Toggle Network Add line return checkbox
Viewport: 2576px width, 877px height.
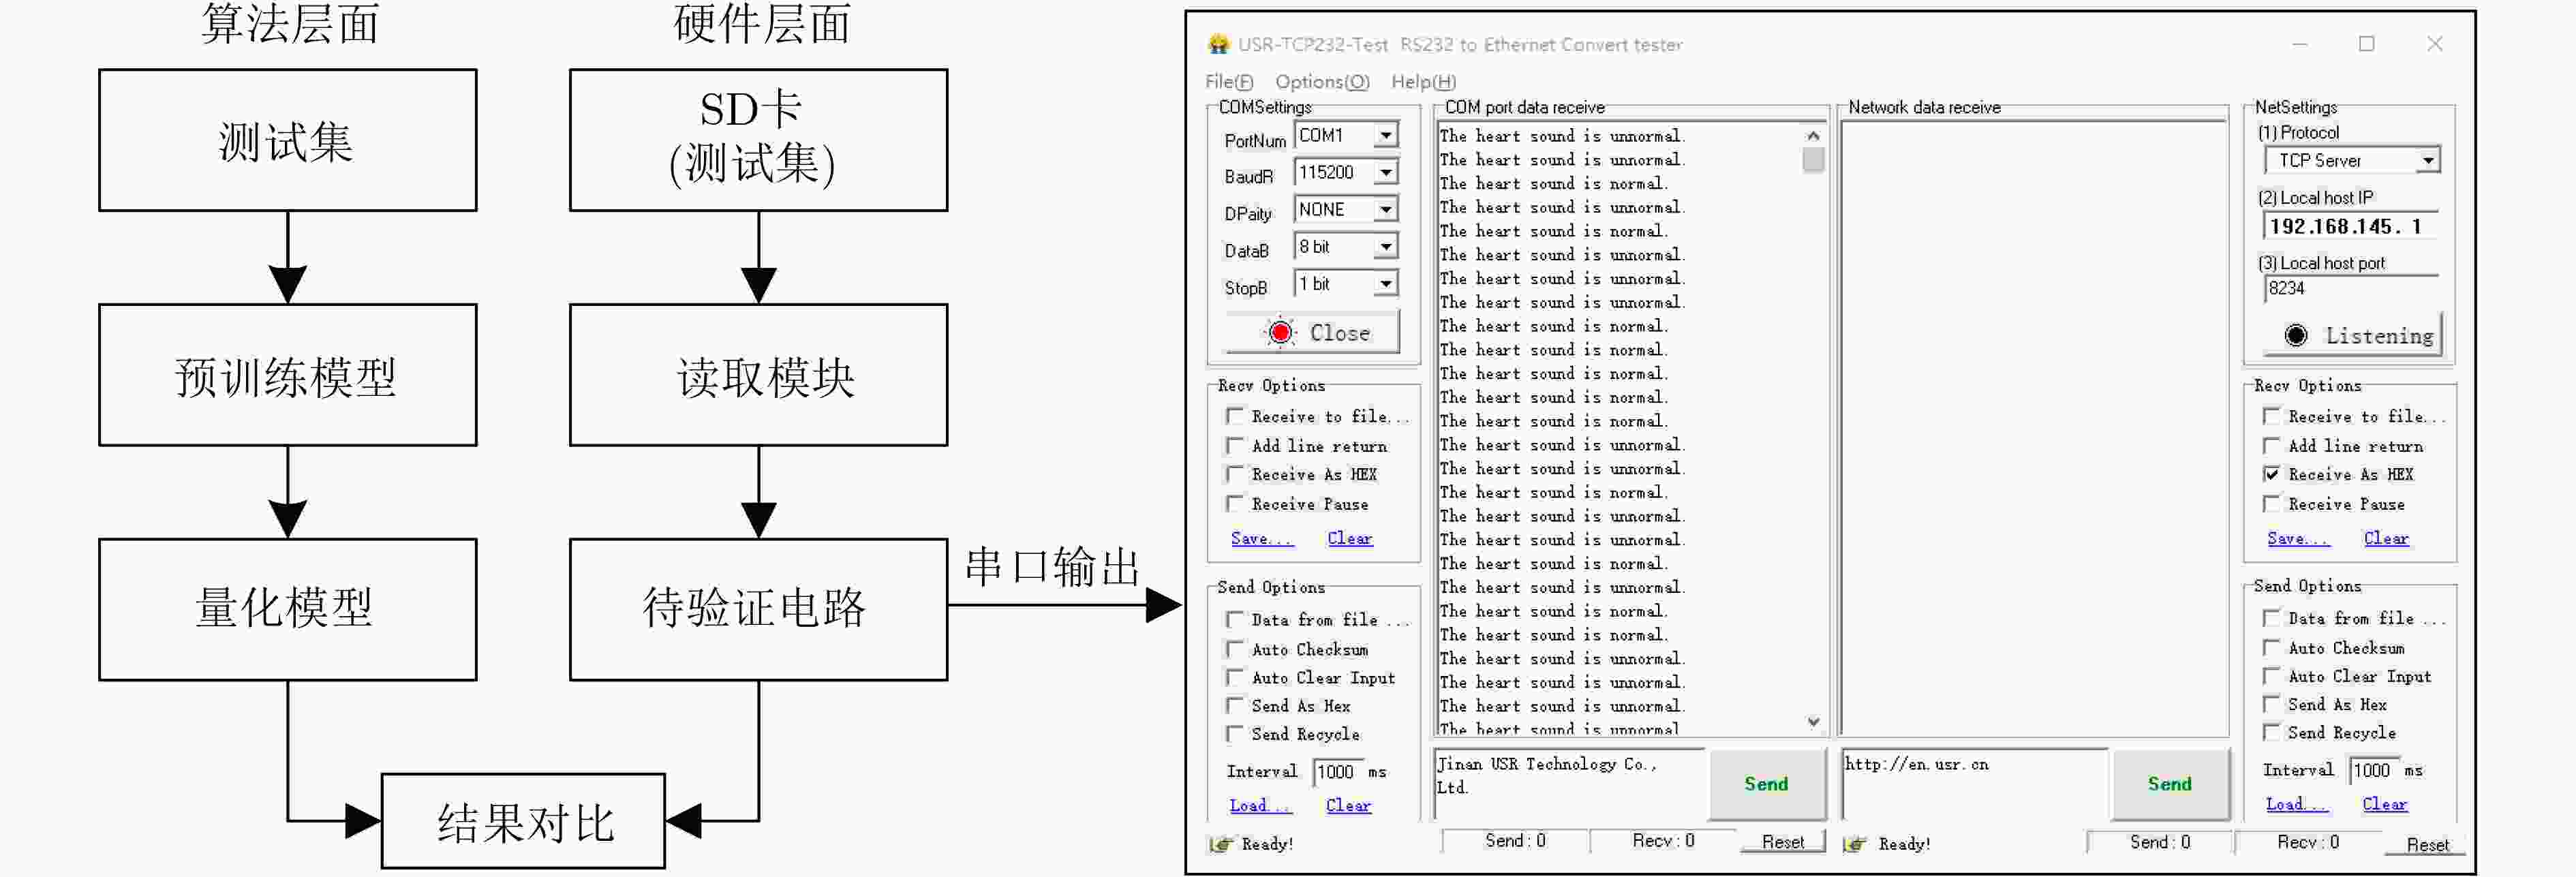pyautogui.click(x=2272, y=445)
